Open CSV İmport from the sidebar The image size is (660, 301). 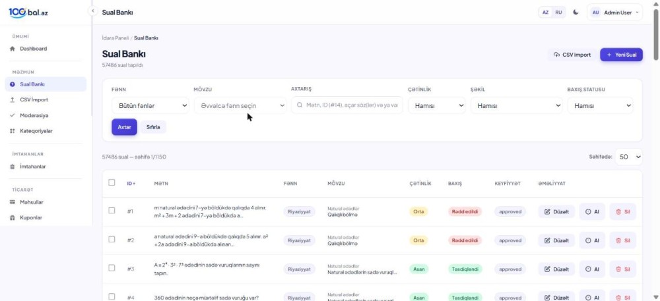[x=46, y=100]
